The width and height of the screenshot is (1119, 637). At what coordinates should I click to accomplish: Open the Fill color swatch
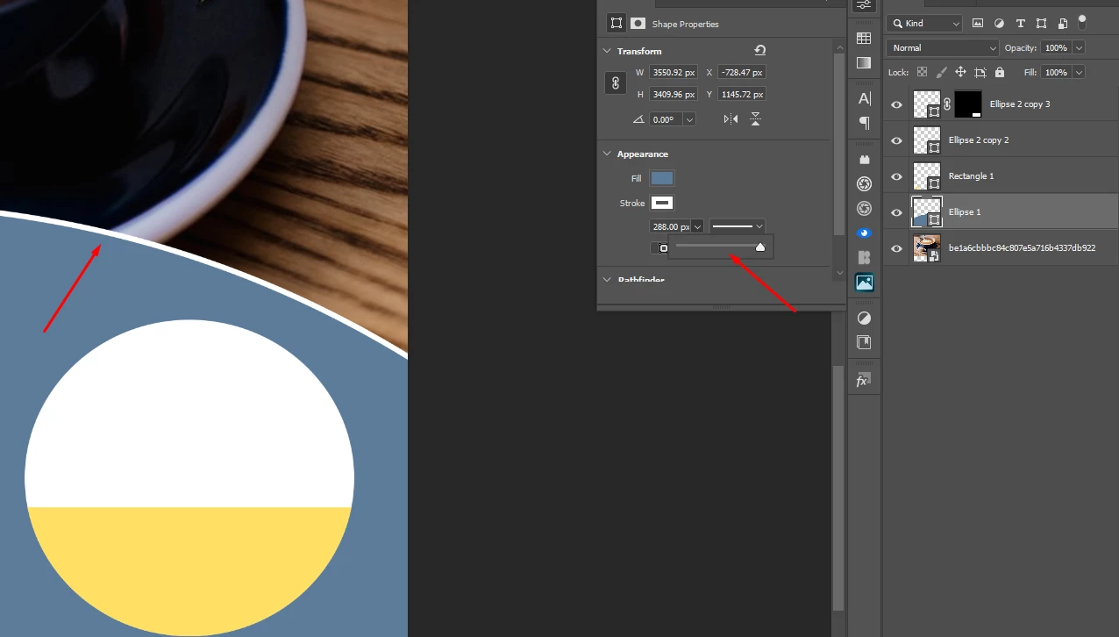coord(662,178)
